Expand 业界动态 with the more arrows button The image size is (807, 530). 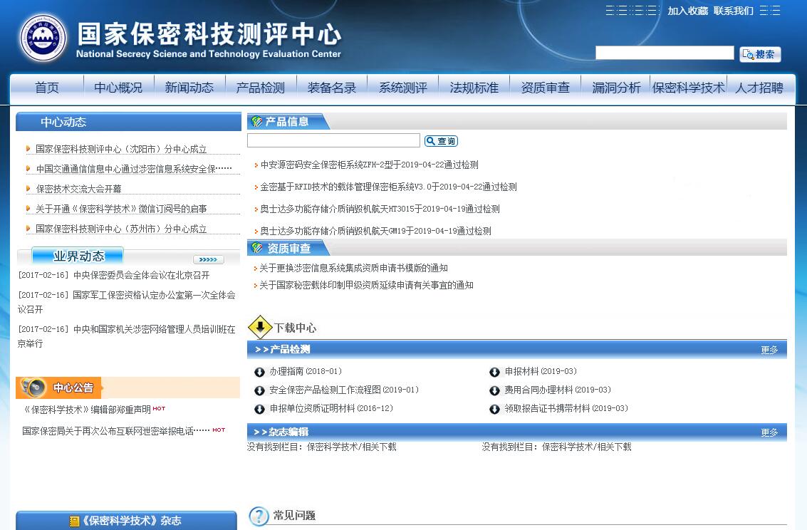(208, 259)
